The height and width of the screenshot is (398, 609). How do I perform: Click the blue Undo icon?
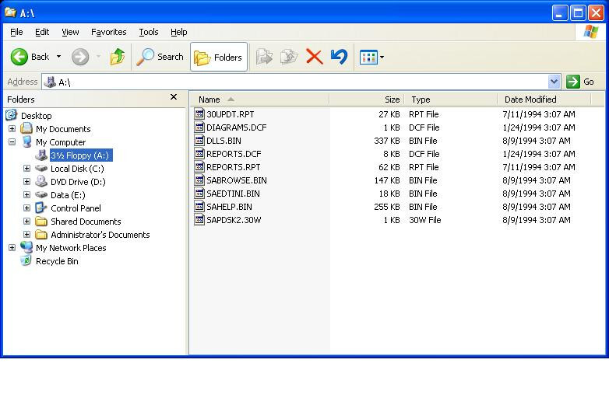[339, 57]
